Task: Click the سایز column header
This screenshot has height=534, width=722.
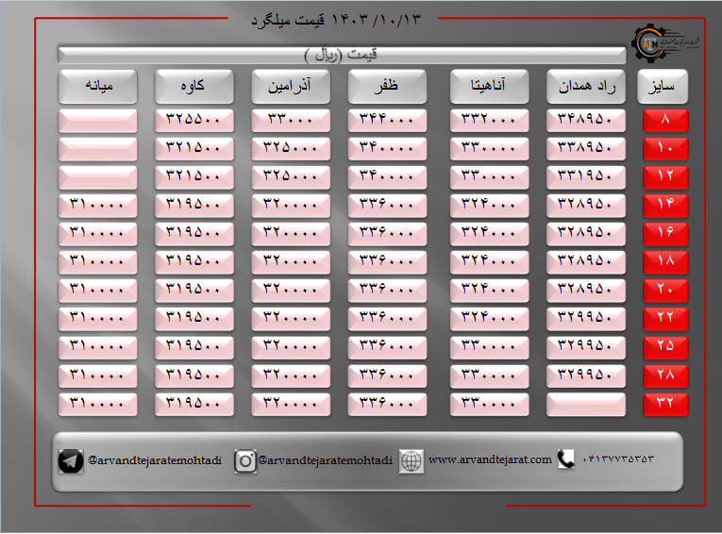Action: pyautogui.click(x=663, y=87)
